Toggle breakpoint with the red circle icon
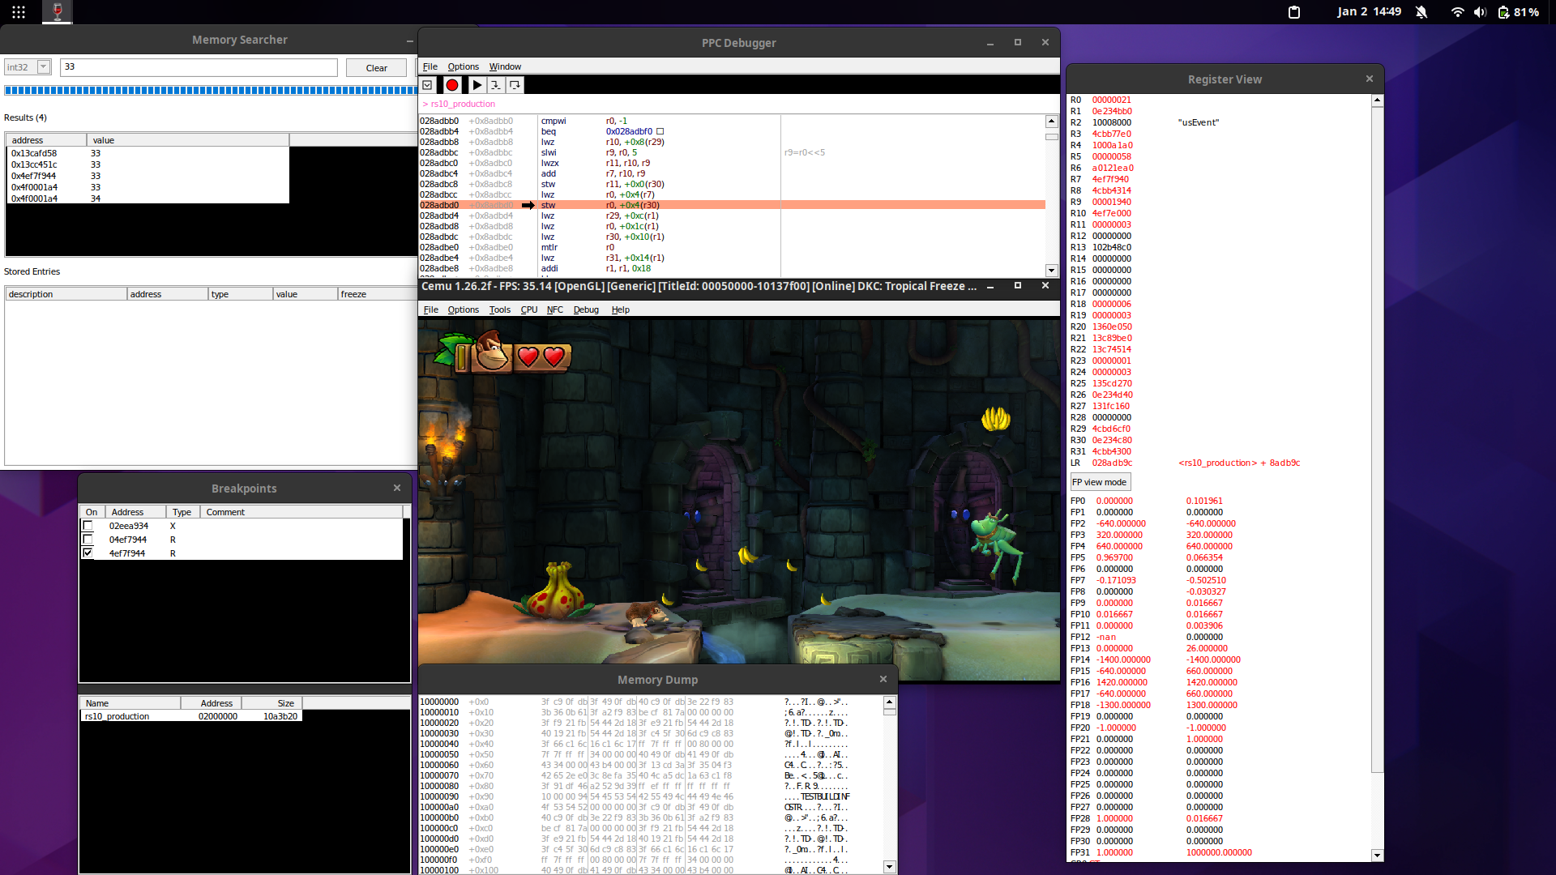Viewport: 1556px width, 875px height. pyautogui.click(x=452, y=85)
